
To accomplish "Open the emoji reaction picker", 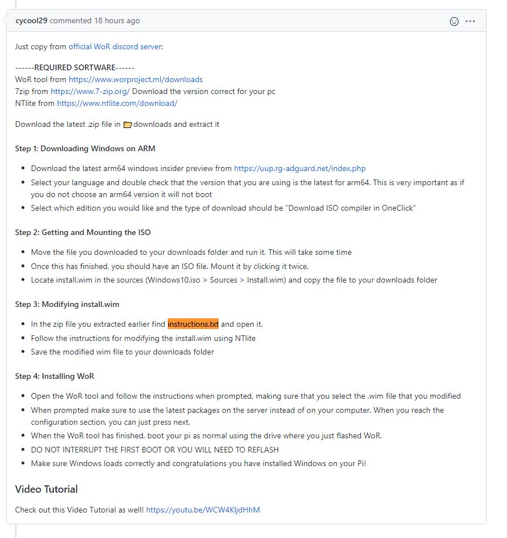I will [454, 21].
